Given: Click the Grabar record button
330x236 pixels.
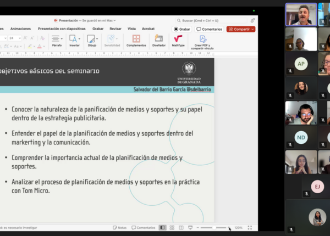Looking at the screenshot, I should click(x=182, y=29).
